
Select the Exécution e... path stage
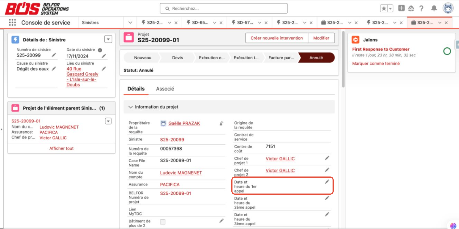212,58
